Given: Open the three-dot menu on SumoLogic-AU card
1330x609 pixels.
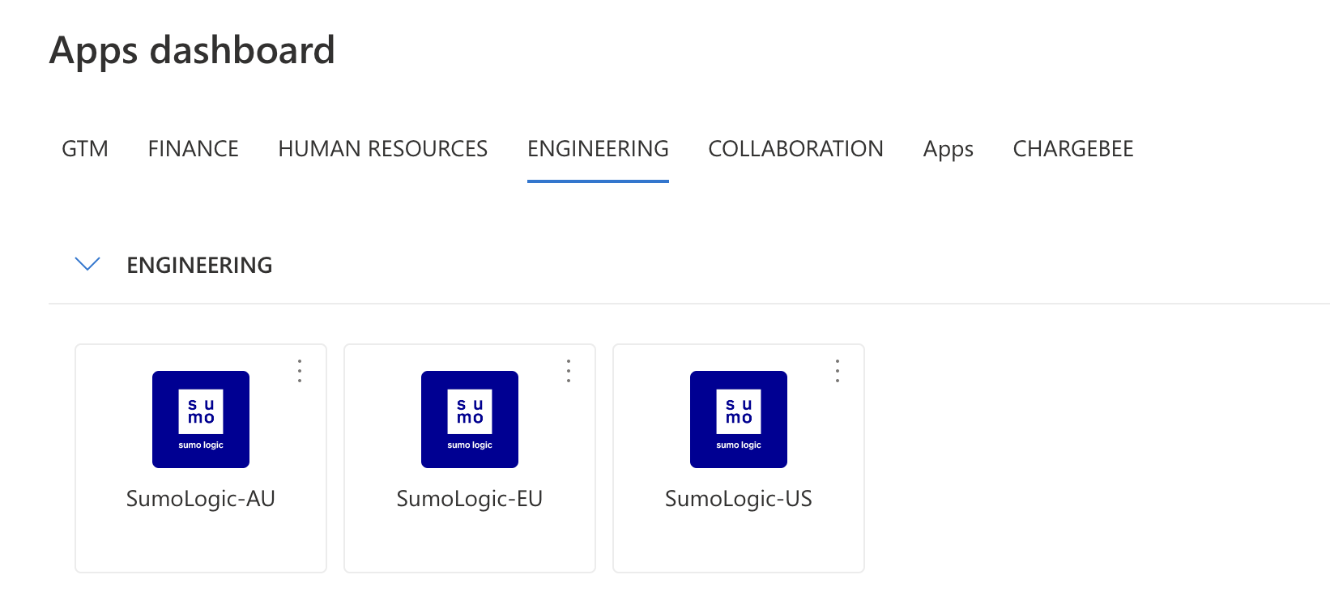Looking at the screenshot, I should 300,371.
